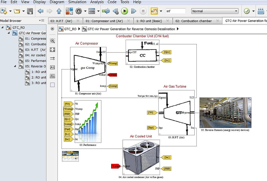Image resolution: width=267 pixels, height=181 pixels.
Task: Step the simulation forward
Action: 134,11
